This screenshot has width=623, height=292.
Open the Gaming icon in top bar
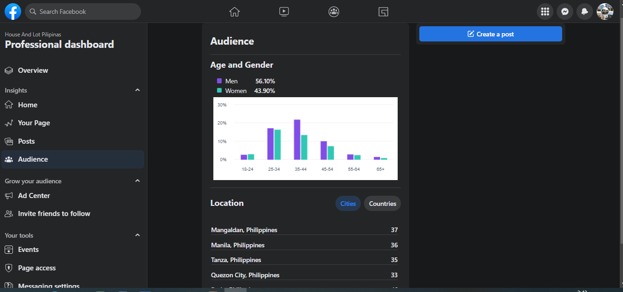pos(383,12)
